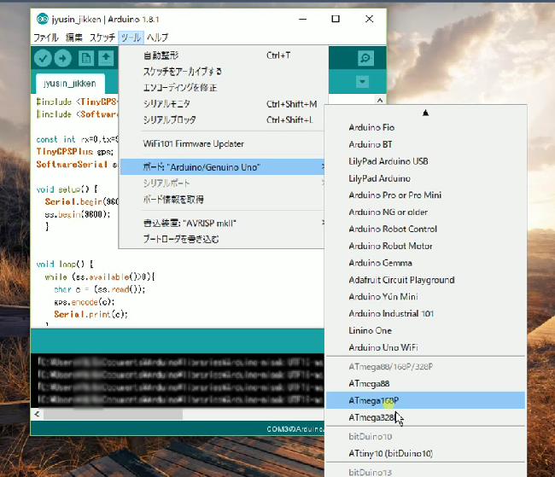
Task: Open シリアルプロッタ from the tools menu
Action: tap(222, 120)
